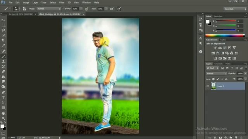
Task: Open the 3D panel cube icon
Action: (x=201, y=51)
